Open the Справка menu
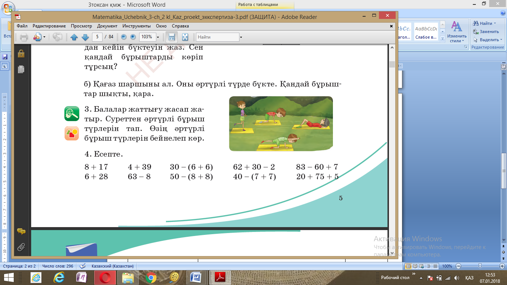Viewport: 507px width, 285px height. point(180,26)
